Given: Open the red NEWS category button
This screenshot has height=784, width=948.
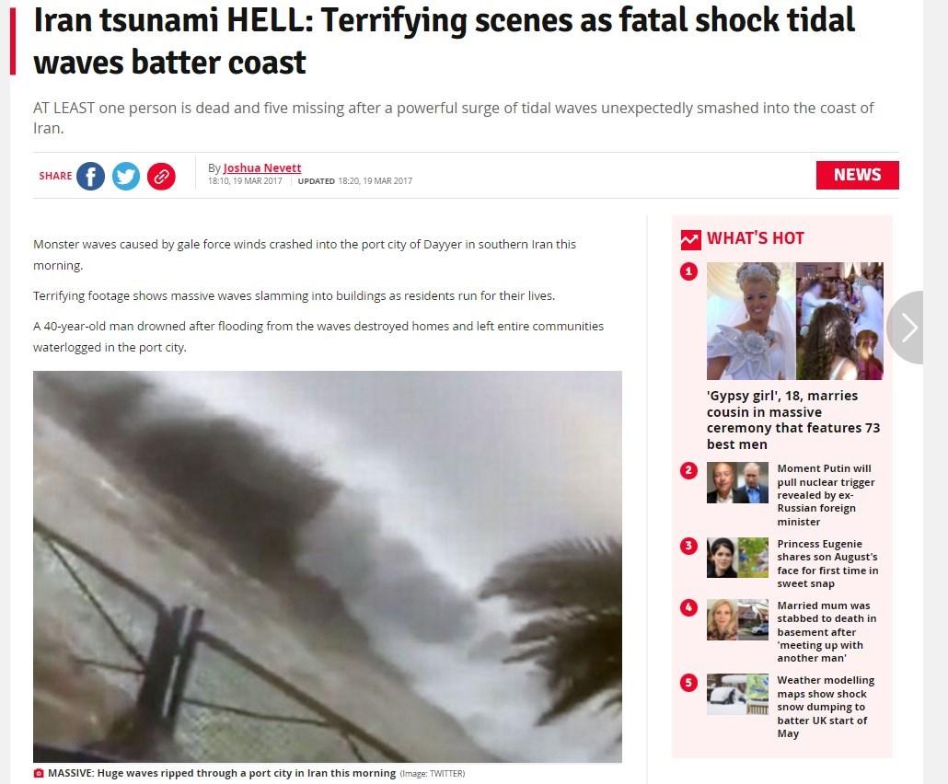Looking at the screenshot, I should coord(857,175).
